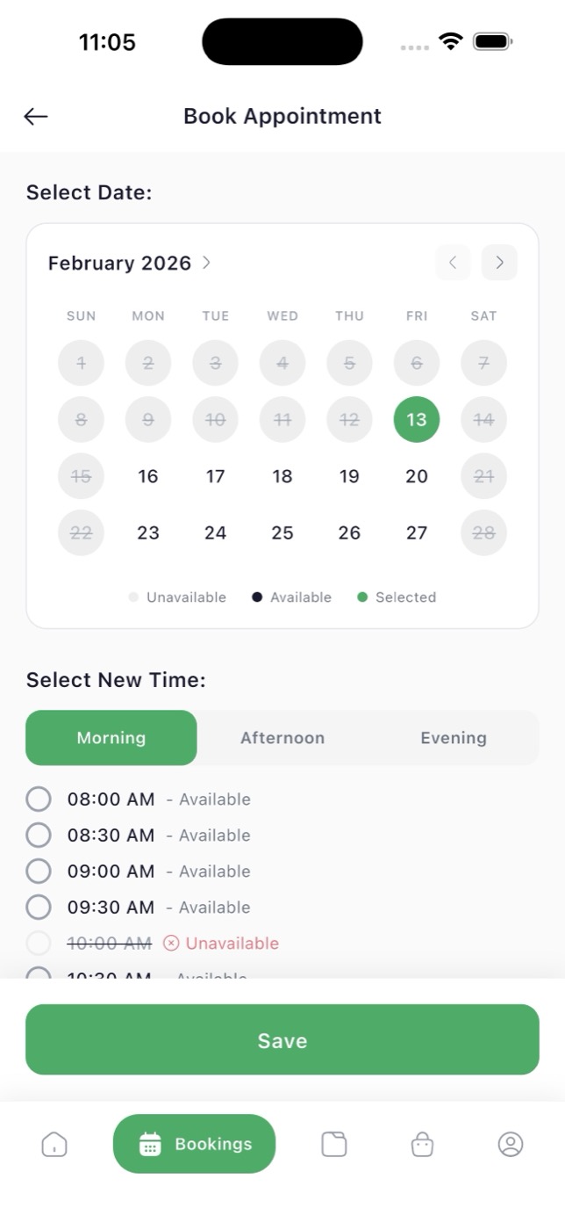Select February 20 on the calendar
The width and height of the screenshot is (565, 1230).
(417, 476)
